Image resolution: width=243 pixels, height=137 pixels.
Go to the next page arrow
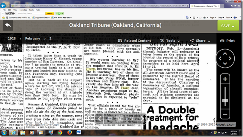click(142, 119)
